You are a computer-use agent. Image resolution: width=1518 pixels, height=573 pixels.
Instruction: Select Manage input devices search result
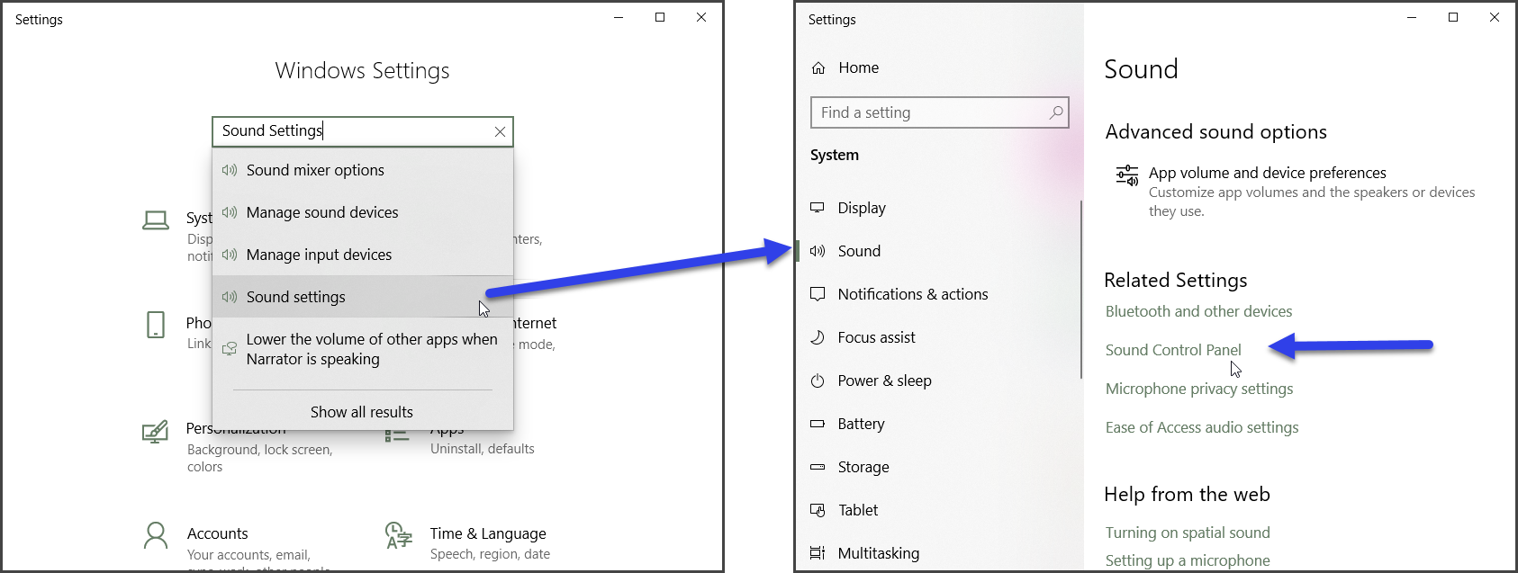coord(363,255)
